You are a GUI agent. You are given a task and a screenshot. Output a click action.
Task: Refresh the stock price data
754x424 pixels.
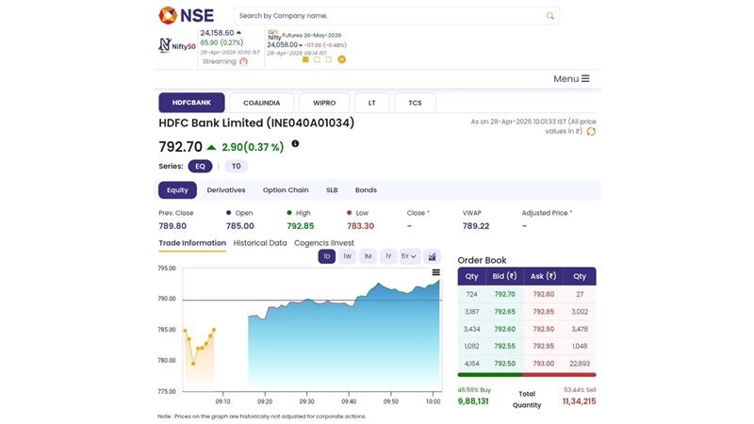coord(591,132)
